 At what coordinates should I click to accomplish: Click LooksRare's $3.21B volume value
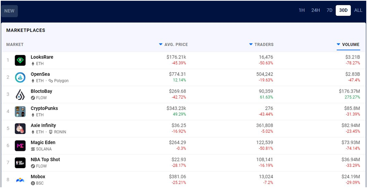tap(353, 57)
